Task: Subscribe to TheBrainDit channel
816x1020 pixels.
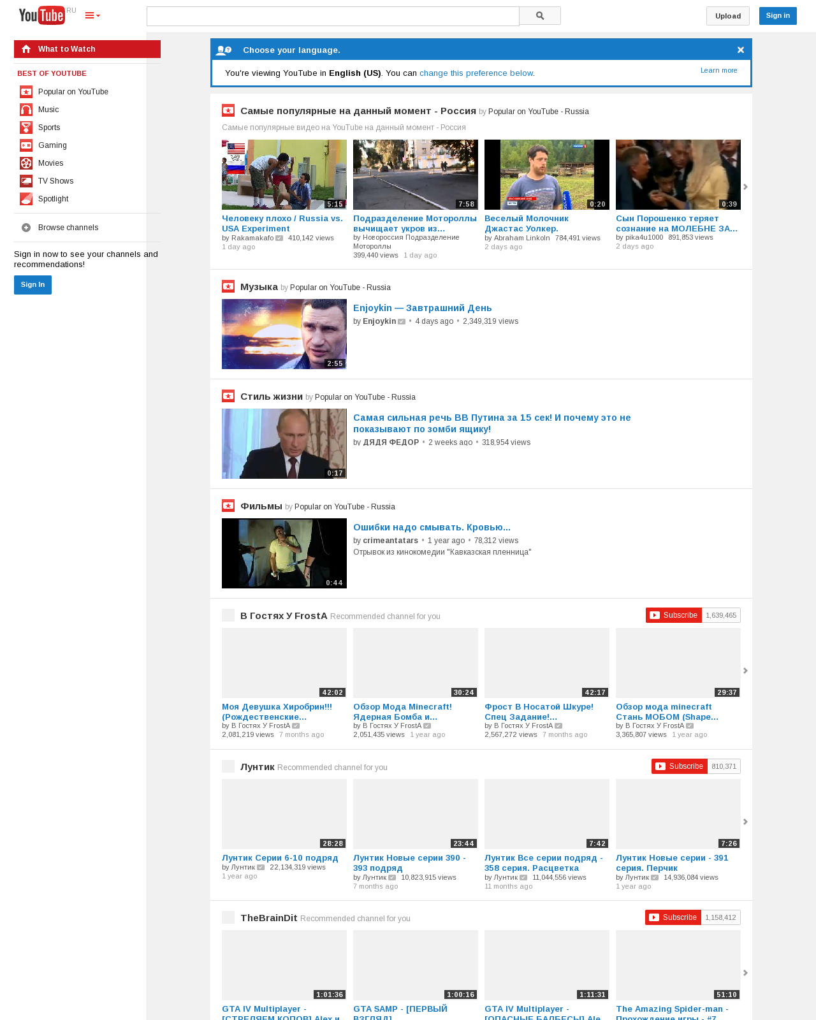Action: pos(673,917)
